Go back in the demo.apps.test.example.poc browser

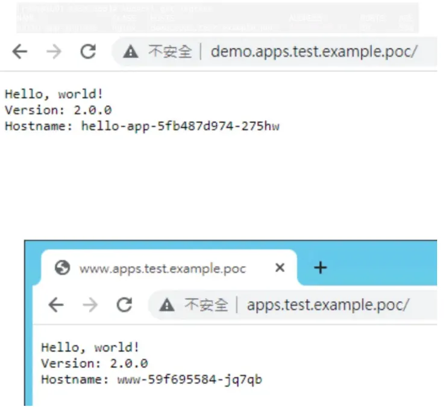coord(20,52)
